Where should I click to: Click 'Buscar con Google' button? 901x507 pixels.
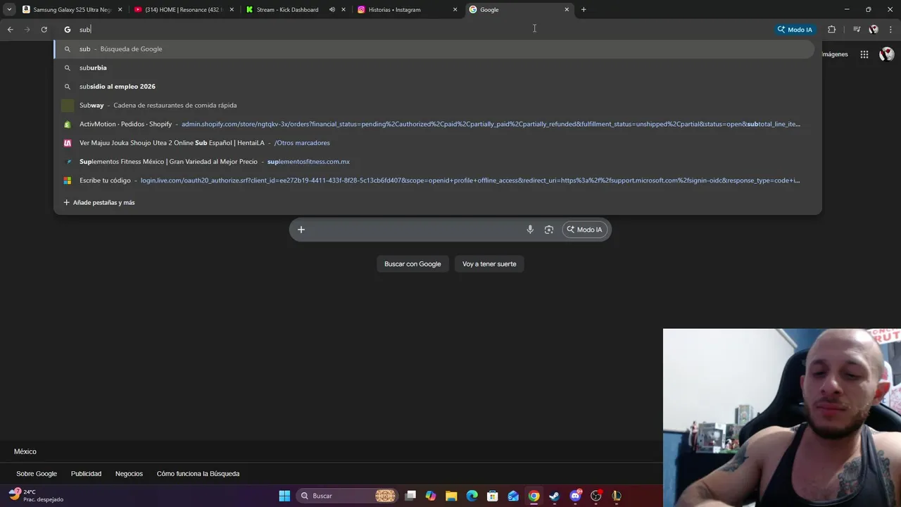coord(412,264)
